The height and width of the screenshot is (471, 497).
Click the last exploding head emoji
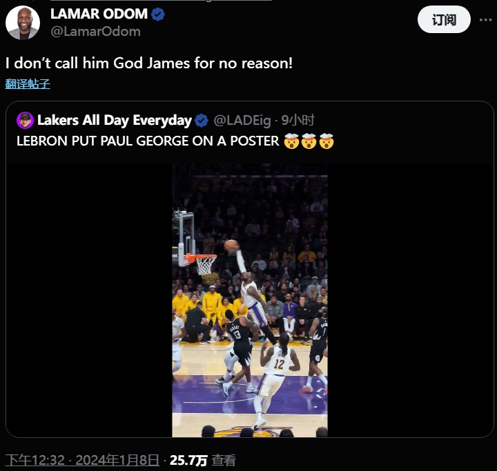coord(327,141)
